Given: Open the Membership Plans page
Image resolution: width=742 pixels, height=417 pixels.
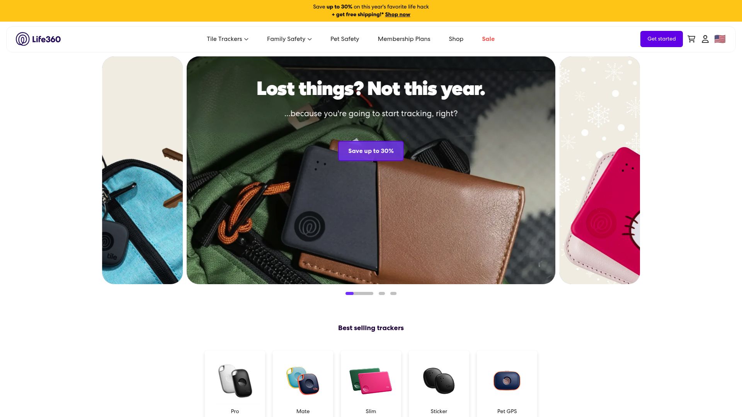Looking at the screenshot, I should [x=404, y=39].
